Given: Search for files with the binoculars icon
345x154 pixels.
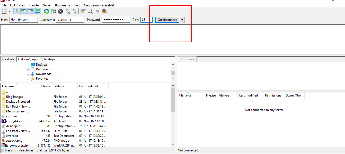Looking at the screenshot, I should 104,11.
